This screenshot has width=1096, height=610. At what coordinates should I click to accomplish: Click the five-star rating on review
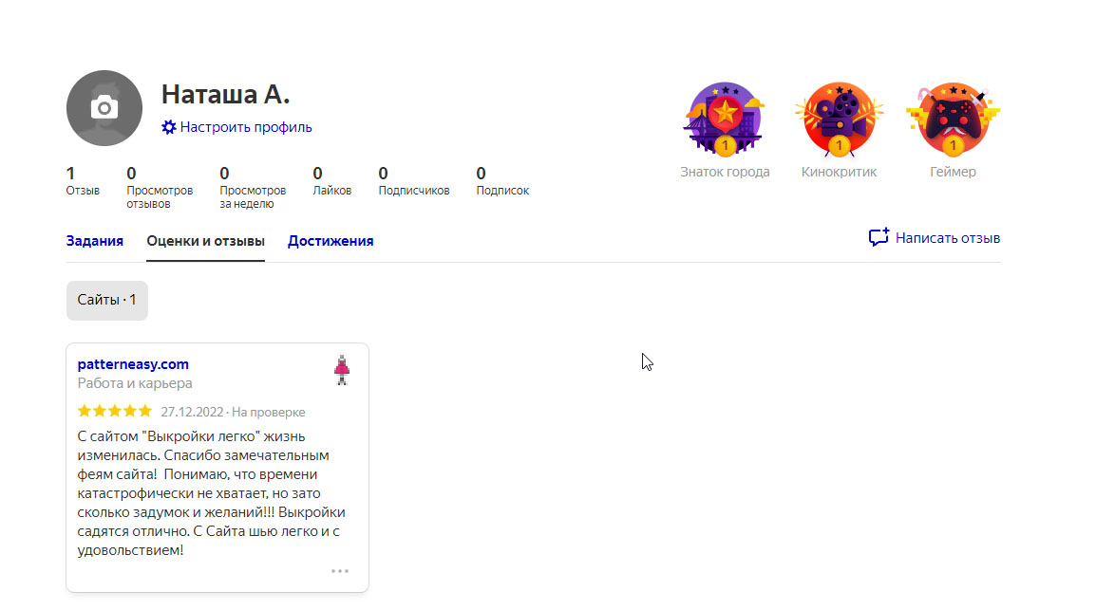pyautogui.click(x=115, y=412)
